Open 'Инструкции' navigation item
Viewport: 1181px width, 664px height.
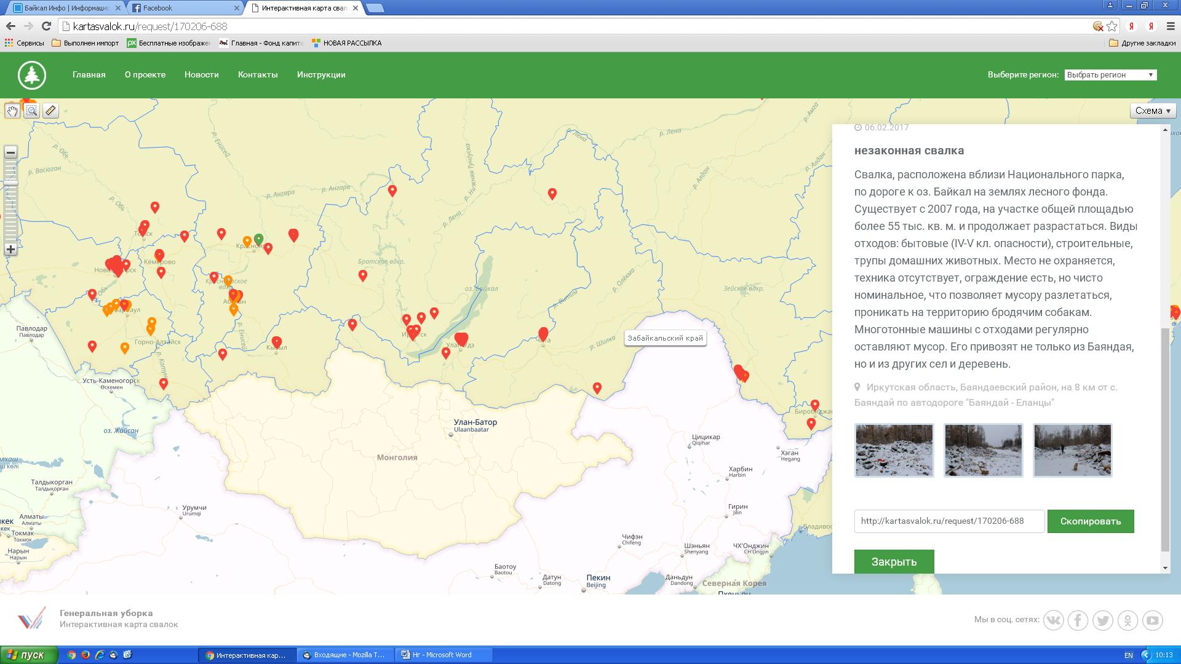click(x=321, y=75)
